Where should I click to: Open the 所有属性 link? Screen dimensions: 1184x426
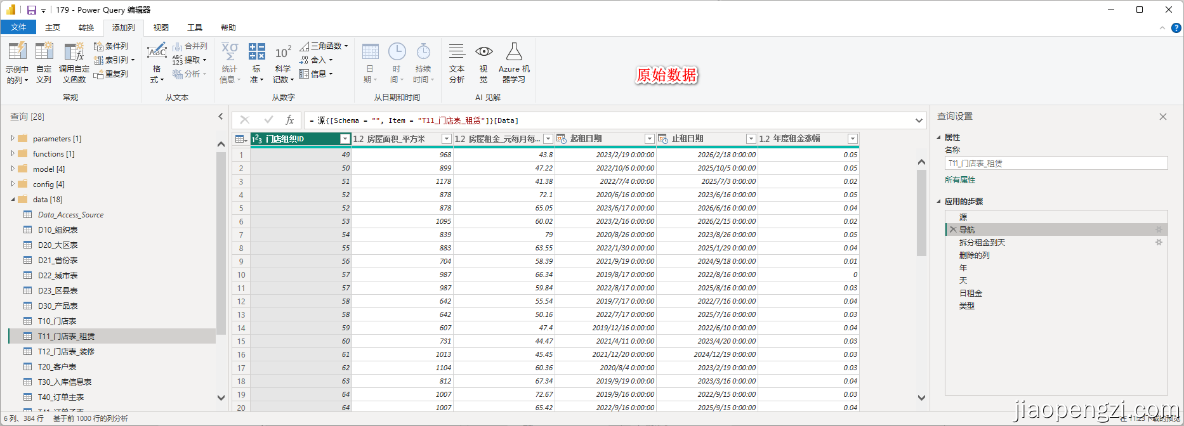pos(960,180)
